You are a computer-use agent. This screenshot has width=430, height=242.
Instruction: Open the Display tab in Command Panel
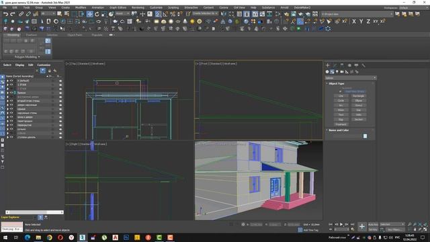coord(356,65)
